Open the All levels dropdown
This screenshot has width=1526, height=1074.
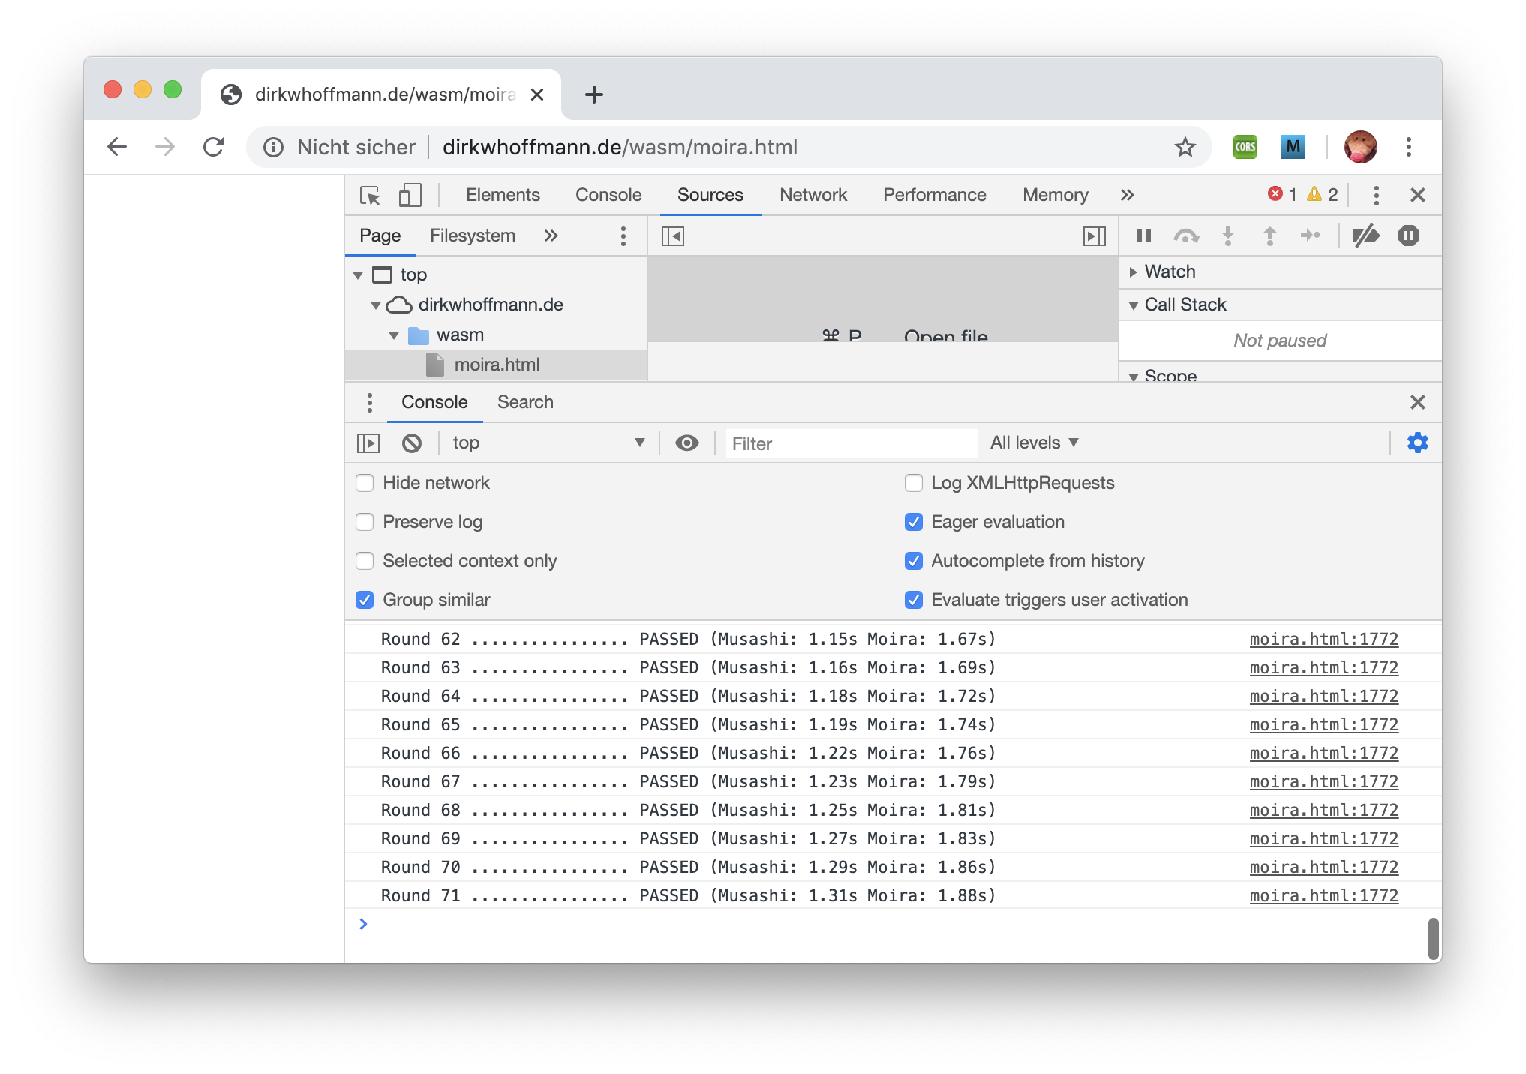pyautogui.click(x=1034, y=442)
